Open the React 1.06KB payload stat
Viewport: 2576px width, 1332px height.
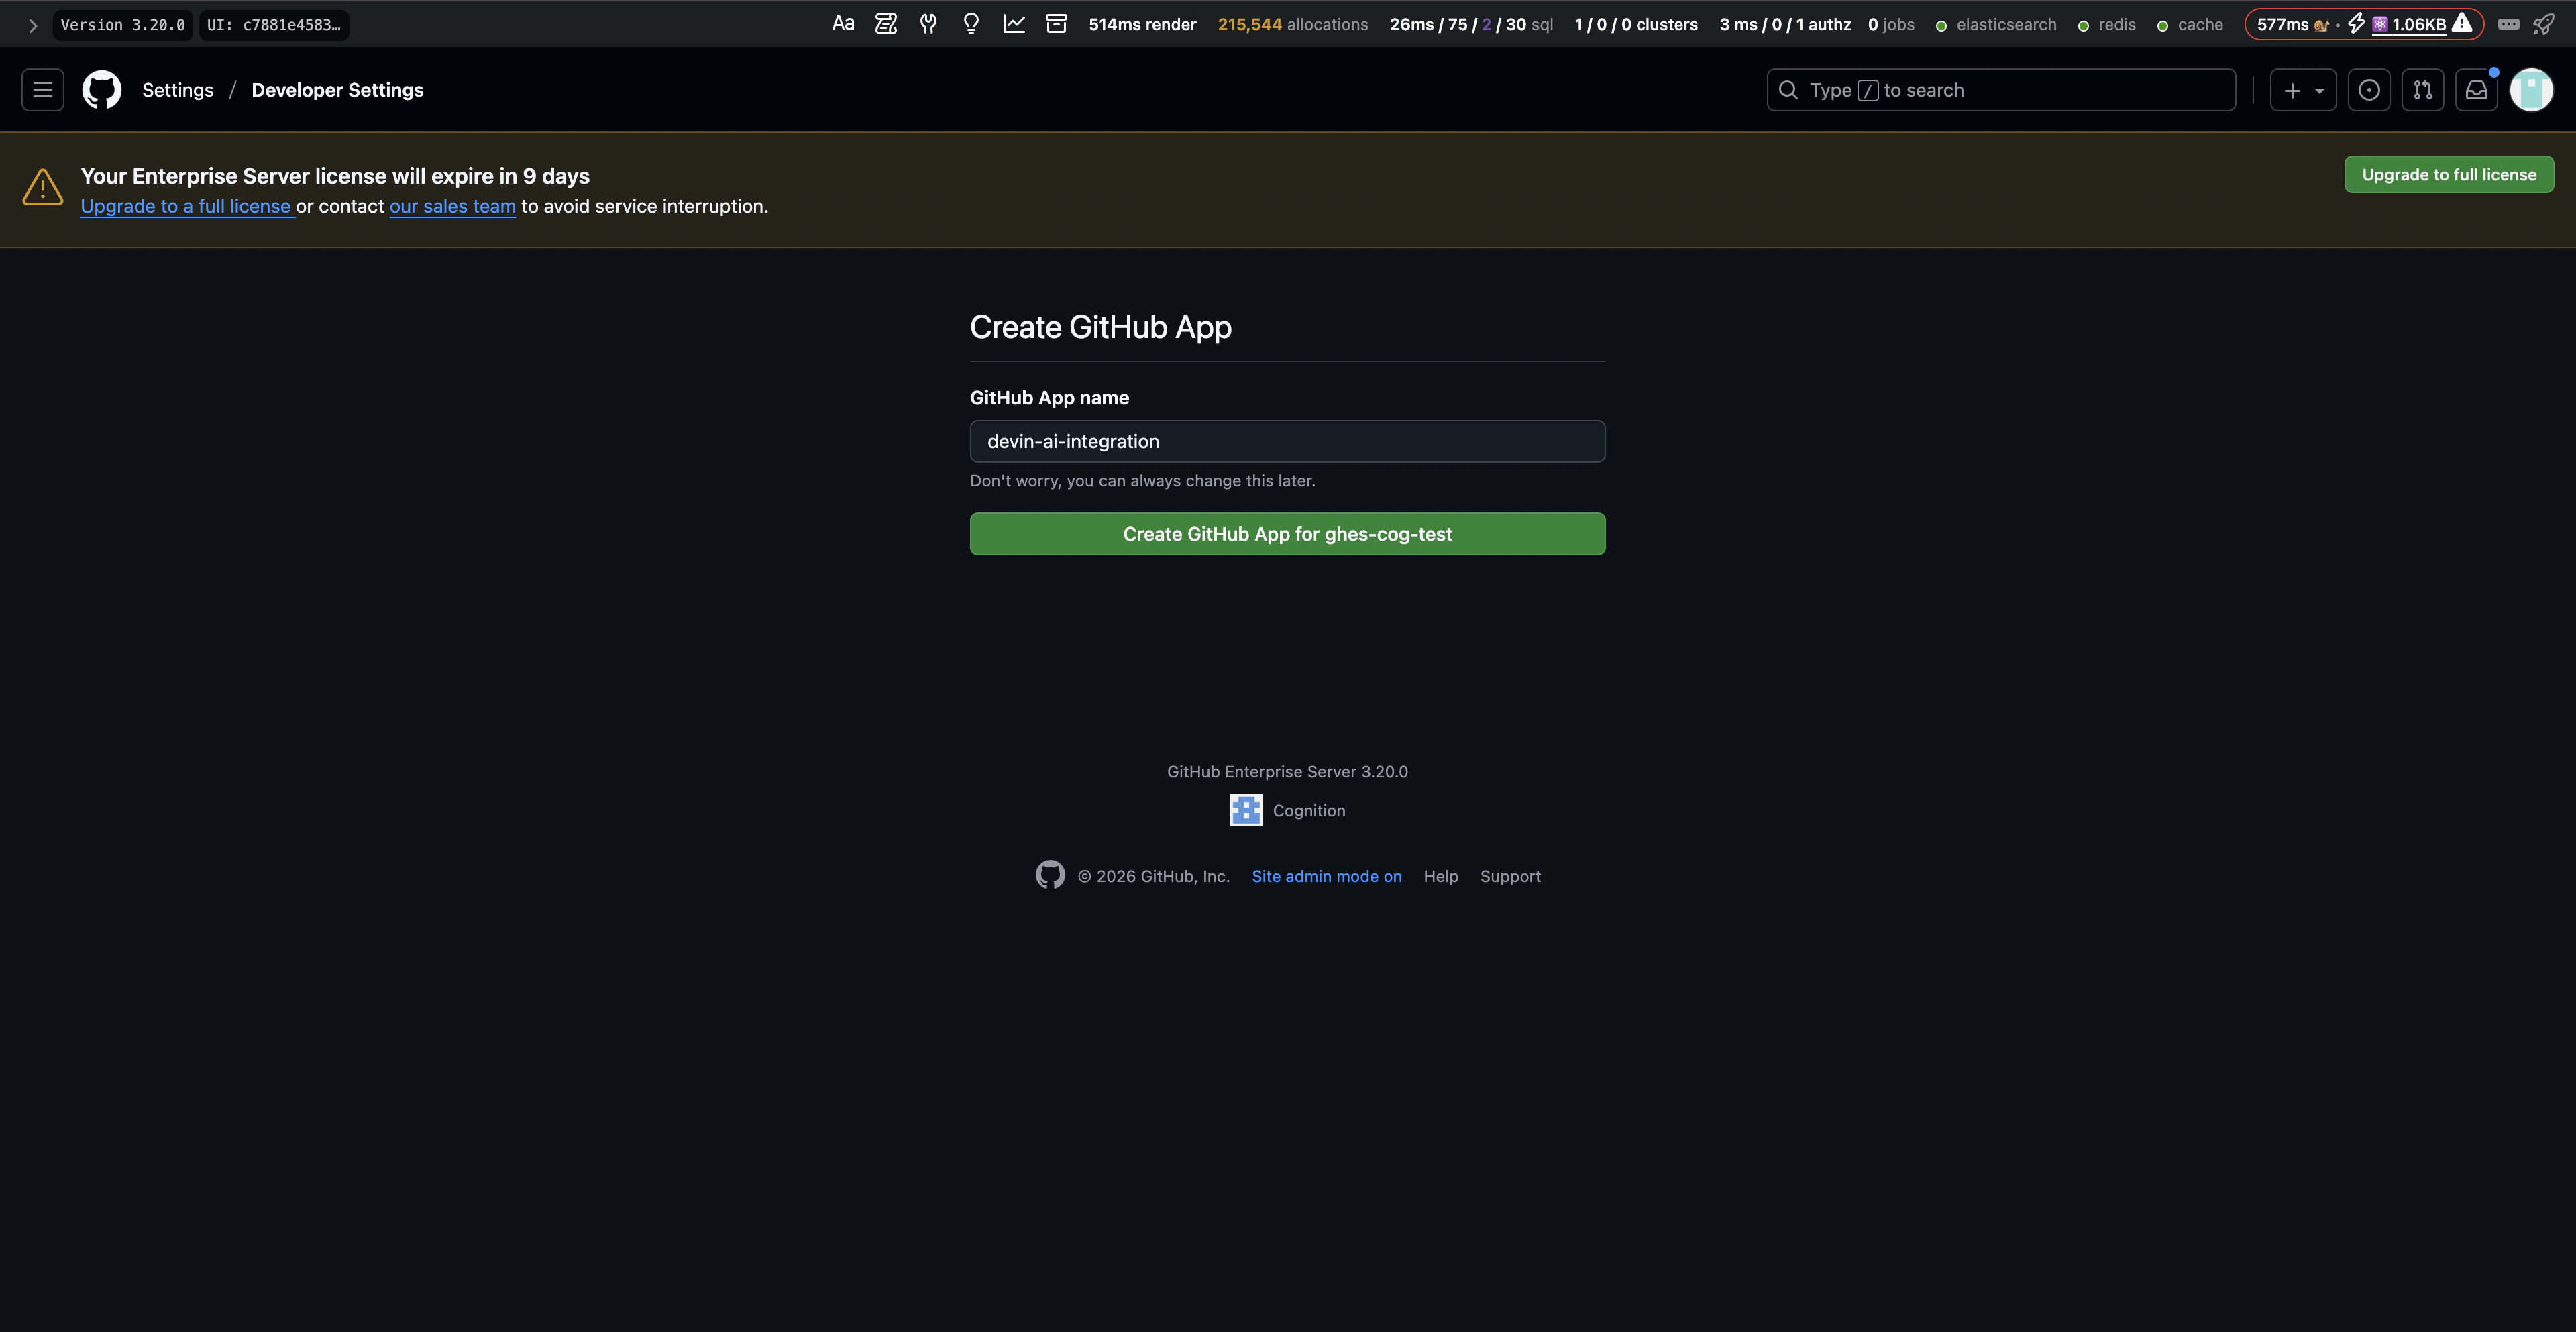point(2409,25)
